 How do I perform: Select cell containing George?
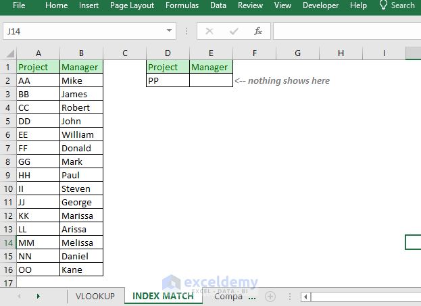[81, 202]
